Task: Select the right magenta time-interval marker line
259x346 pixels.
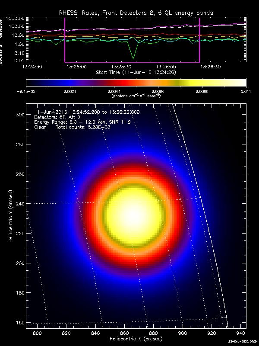Action: [199, 40]
